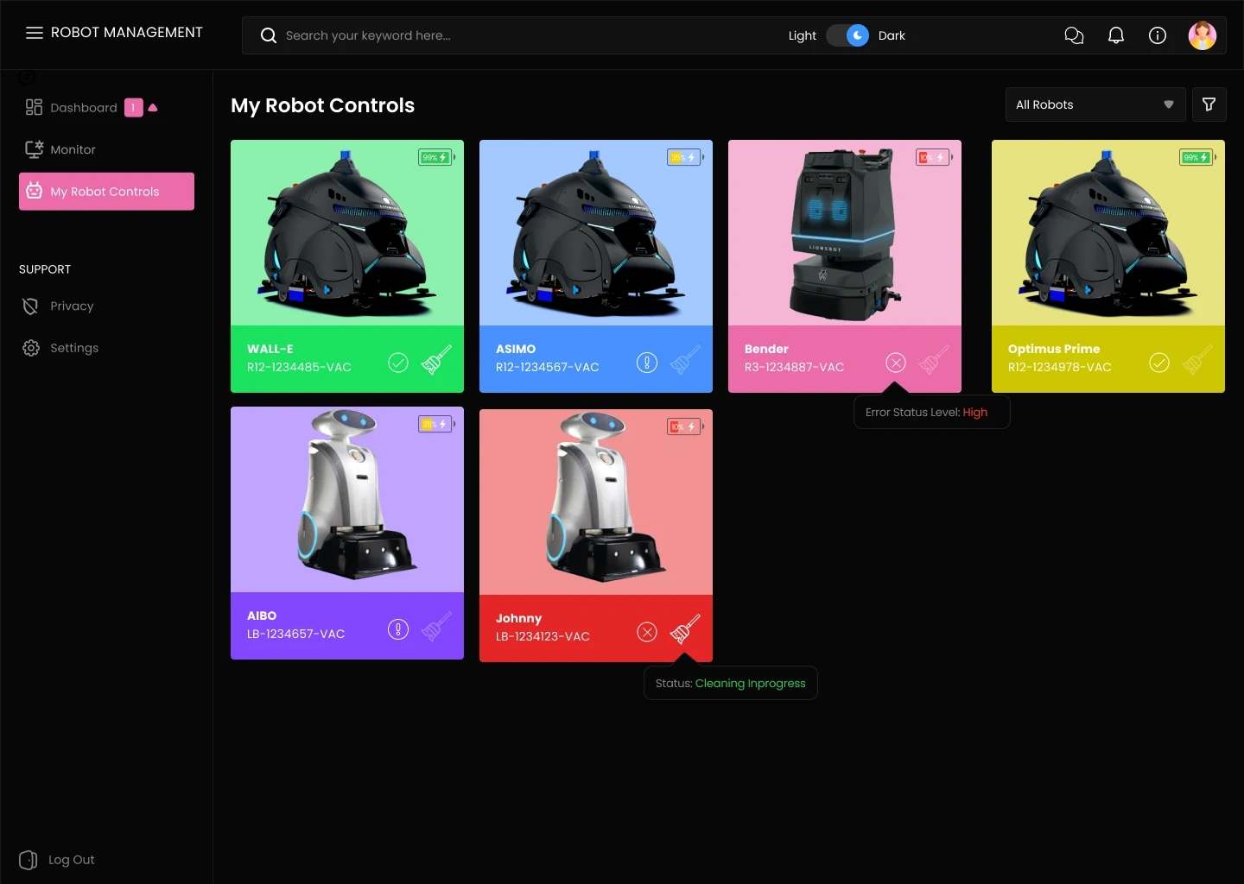The width and height of the screenshot is (1244, 884).
Task: Click AIBO's warning status icon
Action: point(398,629)
